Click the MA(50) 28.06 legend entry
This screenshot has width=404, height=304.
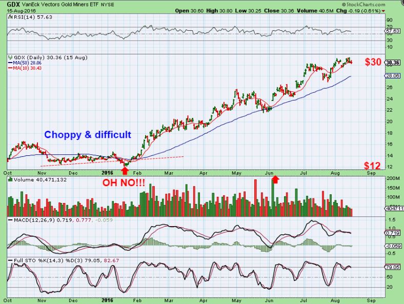point(25,63)
